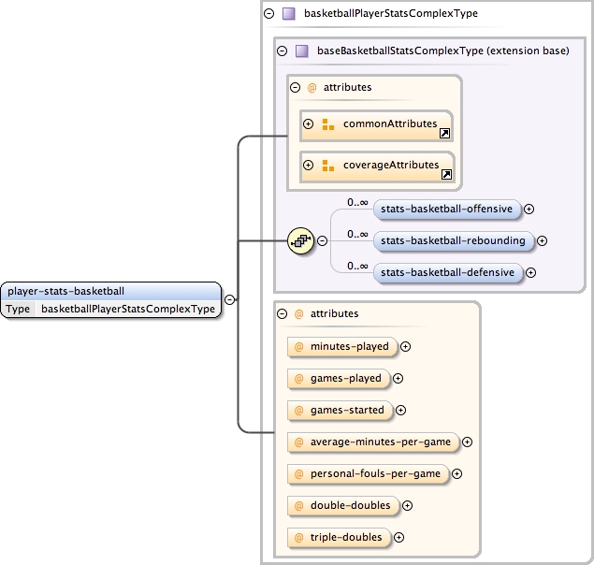Click the coverageAttributes reference arrow icon
The width and height of the screenshot is (594, 565).
pos(445,175)
